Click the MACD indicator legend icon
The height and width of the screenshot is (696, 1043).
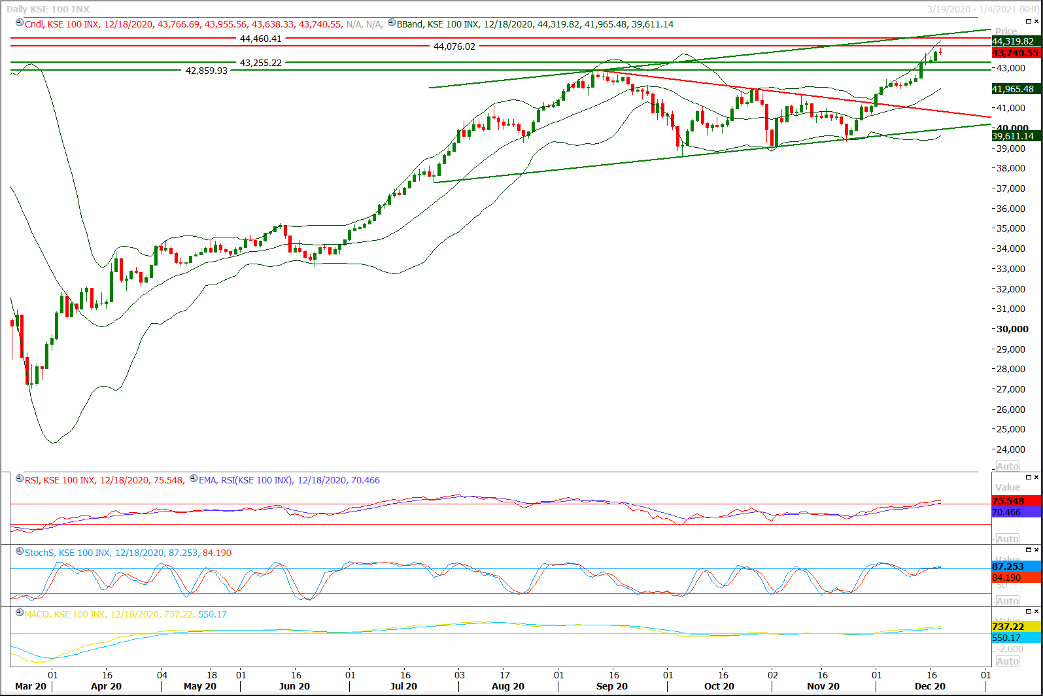[20, 613]
